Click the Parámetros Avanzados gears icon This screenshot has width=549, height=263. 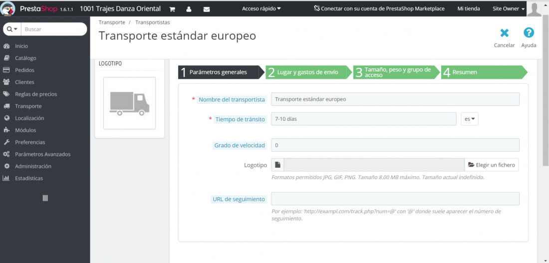tap(6, 154)
